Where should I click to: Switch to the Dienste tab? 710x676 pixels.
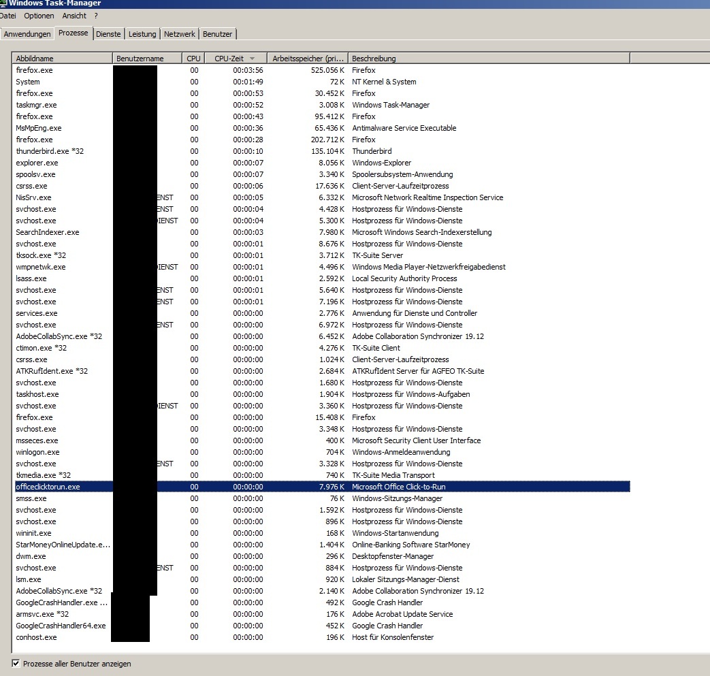108,34
